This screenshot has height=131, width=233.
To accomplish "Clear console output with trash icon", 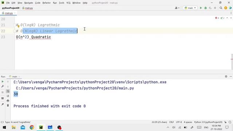I will 8,105.
